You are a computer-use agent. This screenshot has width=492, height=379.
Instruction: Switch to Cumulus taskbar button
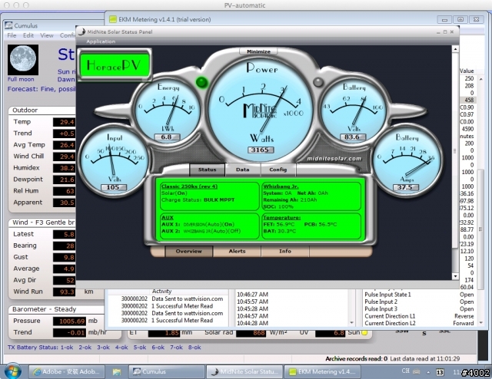tap(166, 372)
